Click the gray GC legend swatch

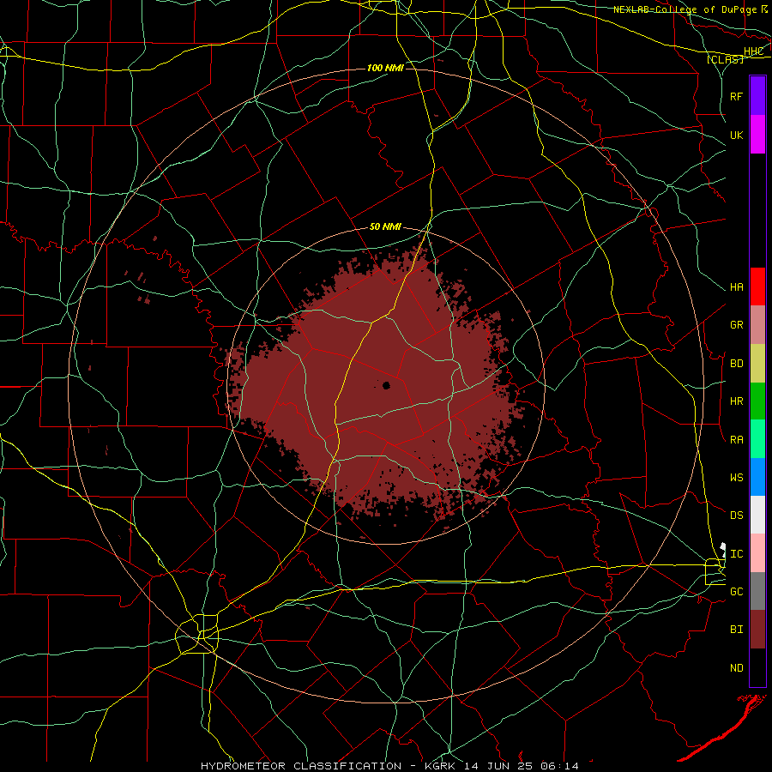pyautogui.click(x=757, y=591)
